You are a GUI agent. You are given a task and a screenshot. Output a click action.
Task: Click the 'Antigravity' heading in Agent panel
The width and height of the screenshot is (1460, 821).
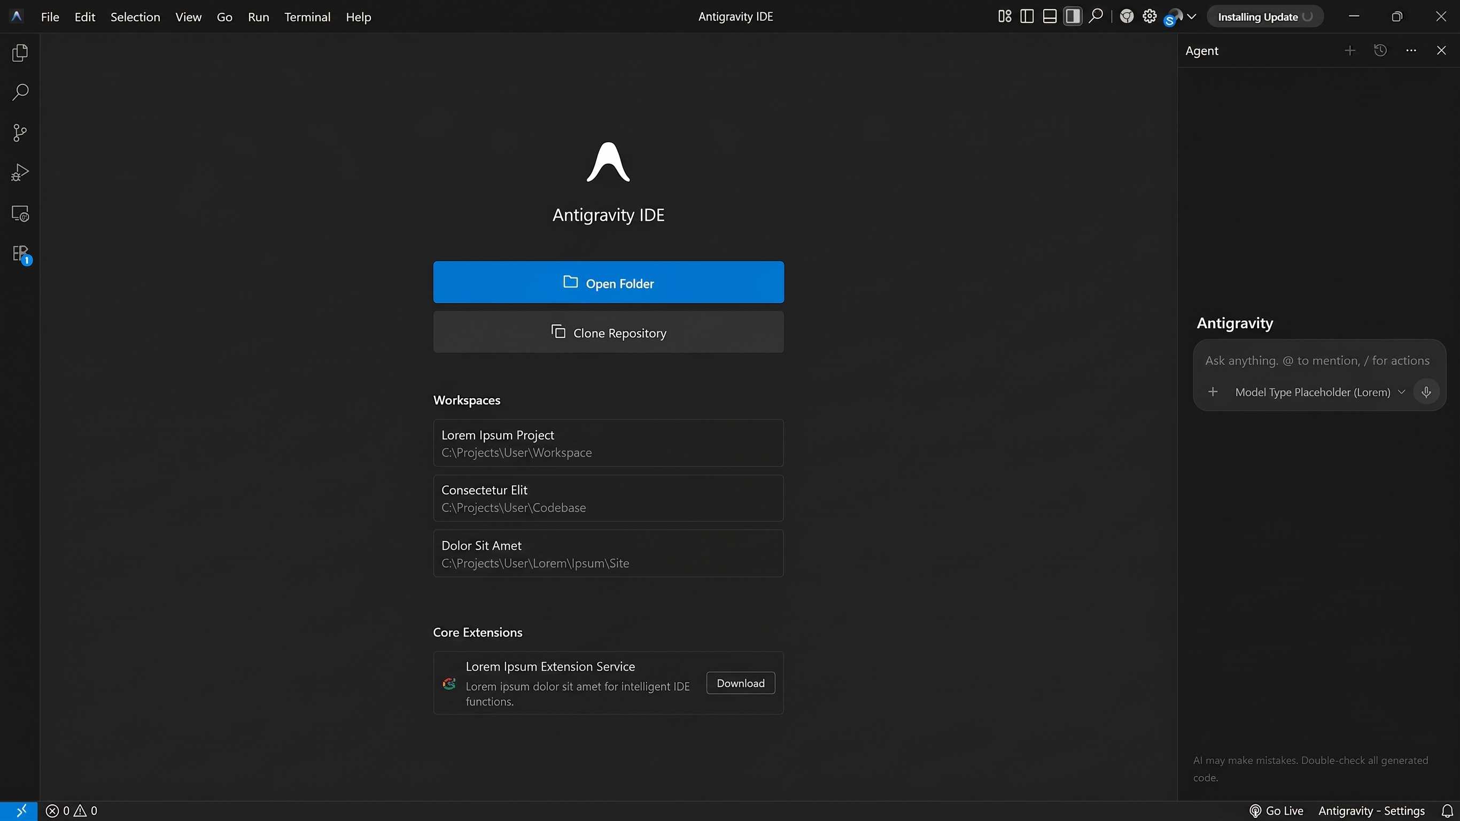[x=1234, y=323]
